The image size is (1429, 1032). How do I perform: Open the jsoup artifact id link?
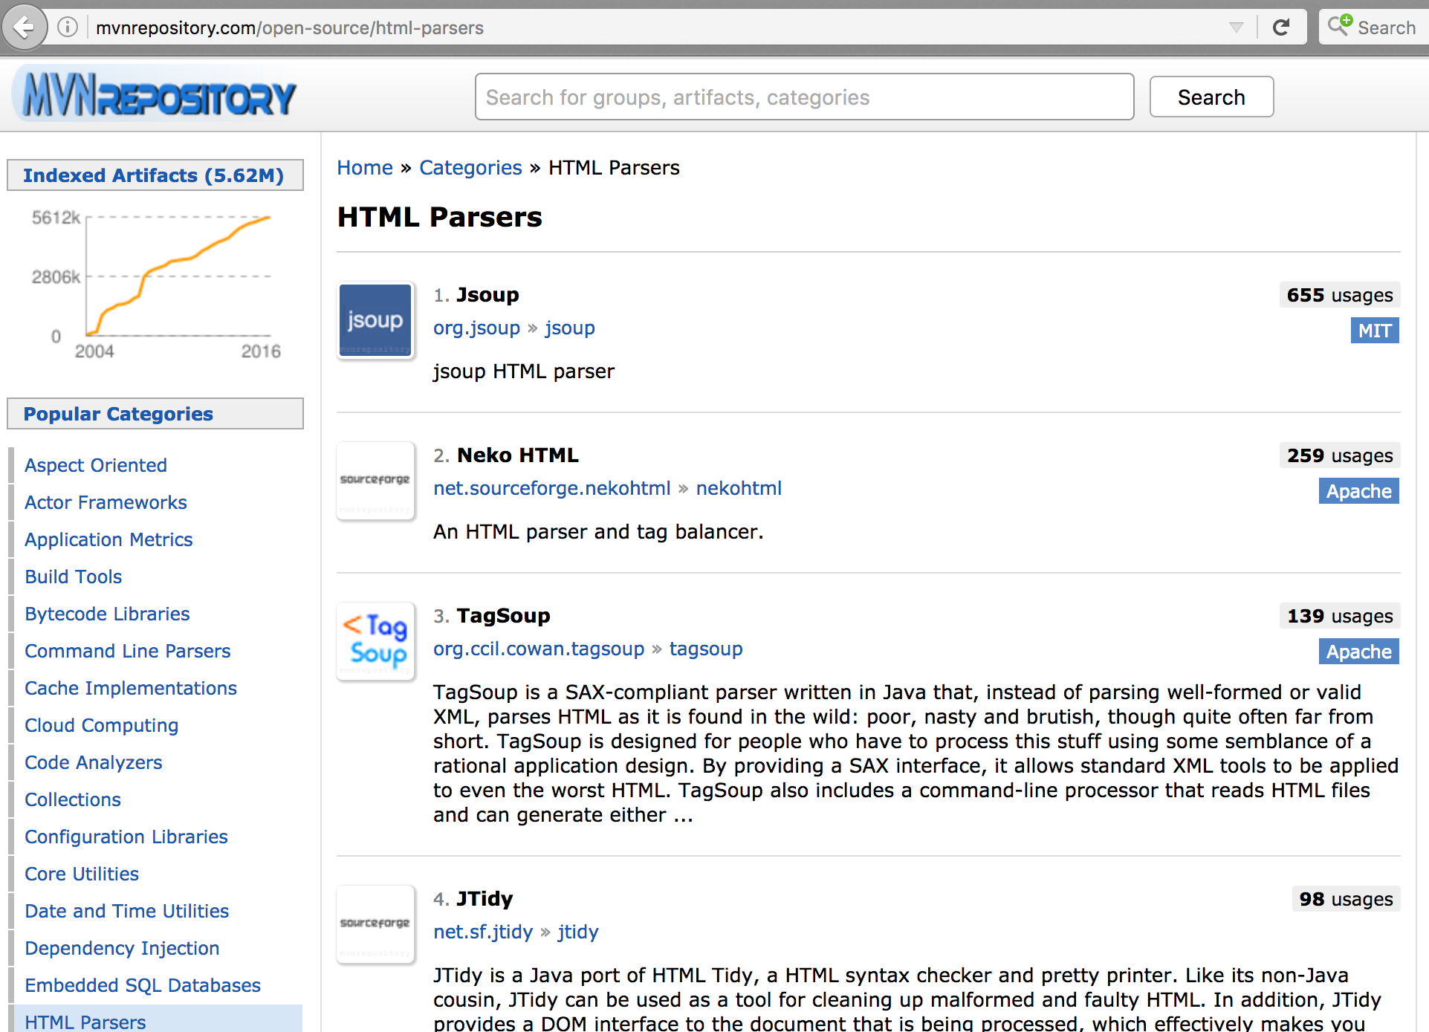click(x=569, y=328)
